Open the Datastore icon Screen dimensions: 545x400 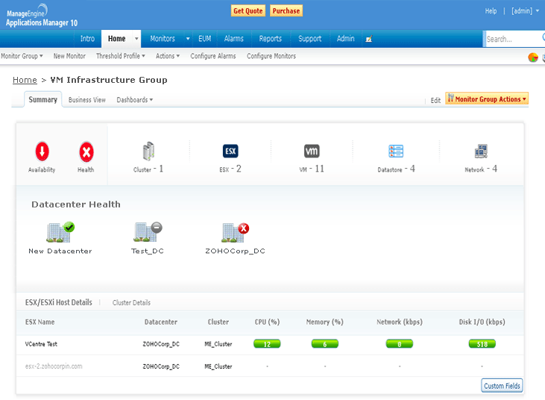pos(395,151)
